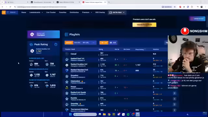Sort by the Peak Rating column header
The width and height of the screenshot is (208, 117).
[x=139, y=49]
